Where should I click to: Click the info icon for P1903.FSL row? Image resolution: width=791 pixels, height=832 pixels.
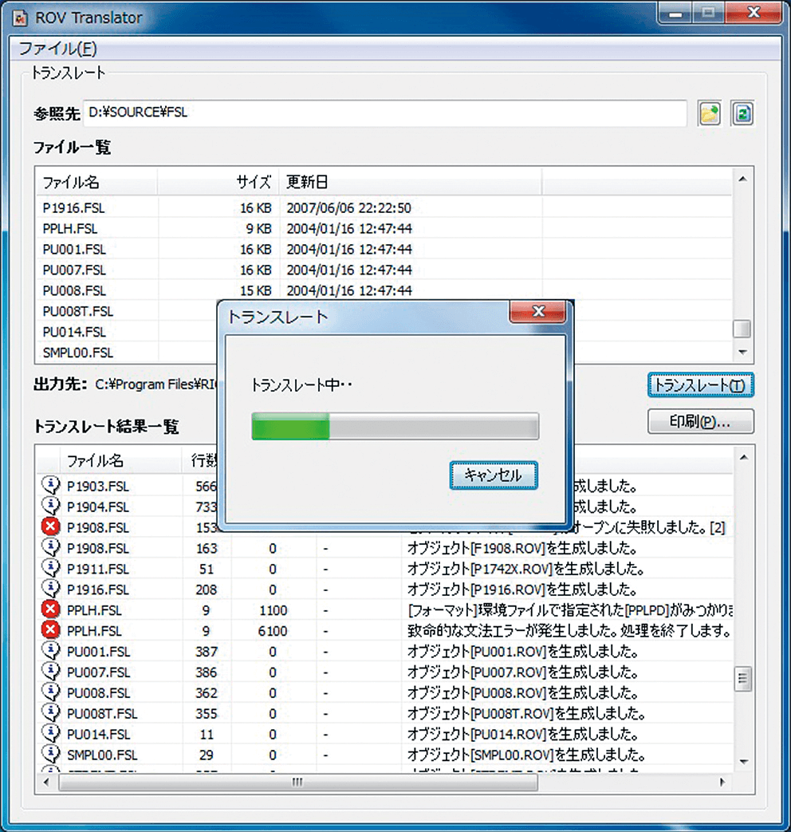(x=50, y=485)
